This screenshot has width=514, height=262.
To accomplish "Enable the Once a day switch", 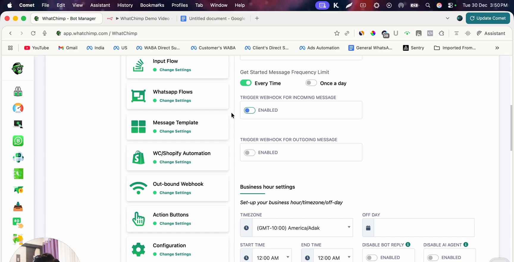I will click(x=311, y=83).
